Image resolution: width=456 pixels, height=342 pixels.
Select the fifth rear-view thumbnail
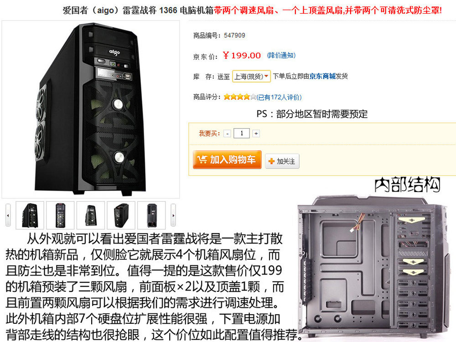151,215
